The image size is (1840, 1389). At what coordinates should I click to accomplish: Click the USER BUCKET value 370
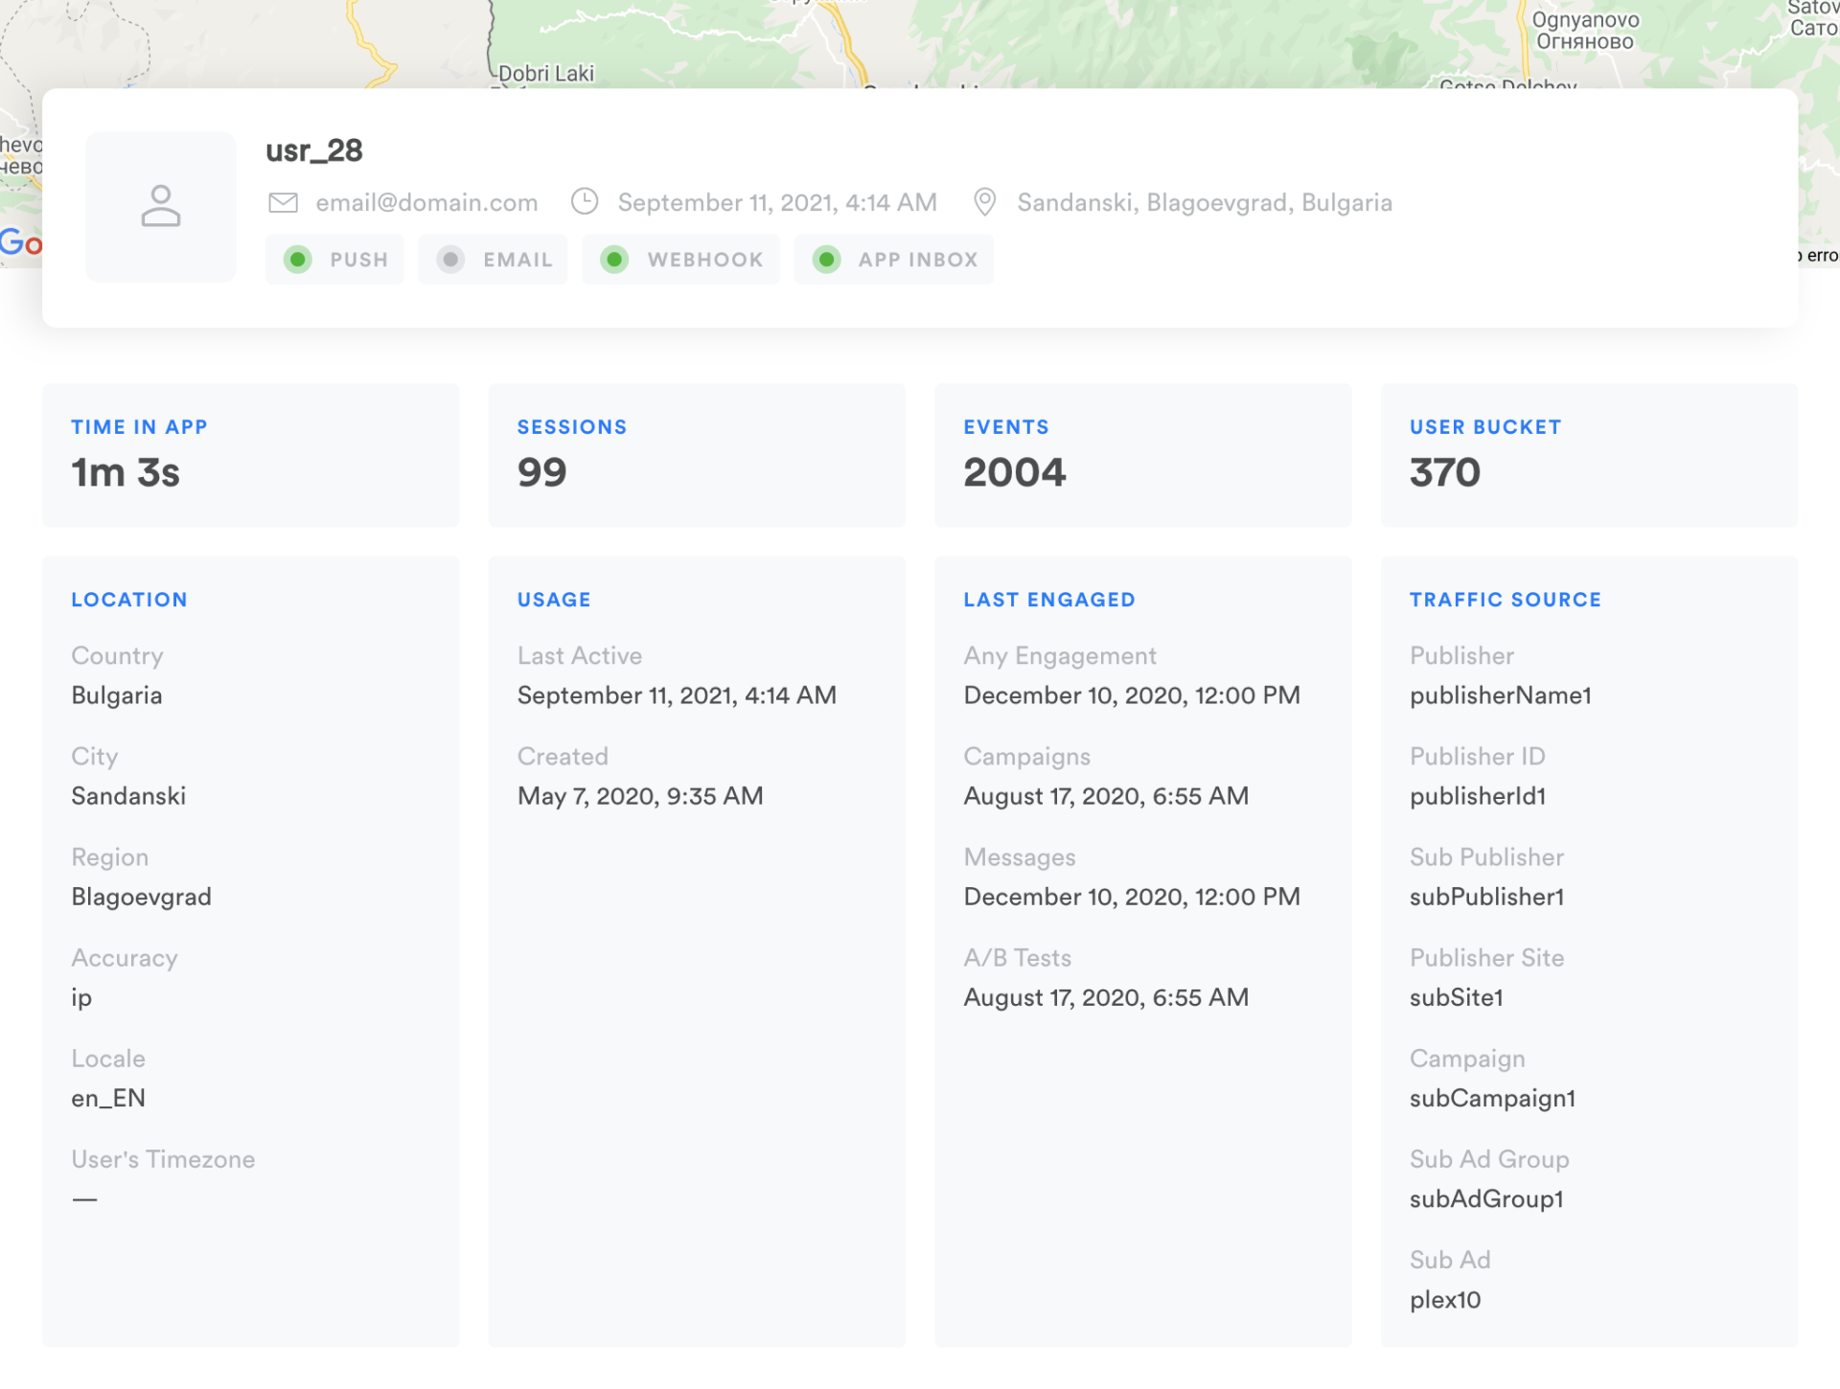pyautogui.click(x=1445, y=472)
